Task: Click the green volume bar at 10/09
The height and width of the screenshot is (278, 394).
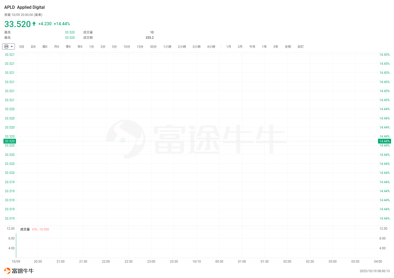Action: tap(16, 246)
